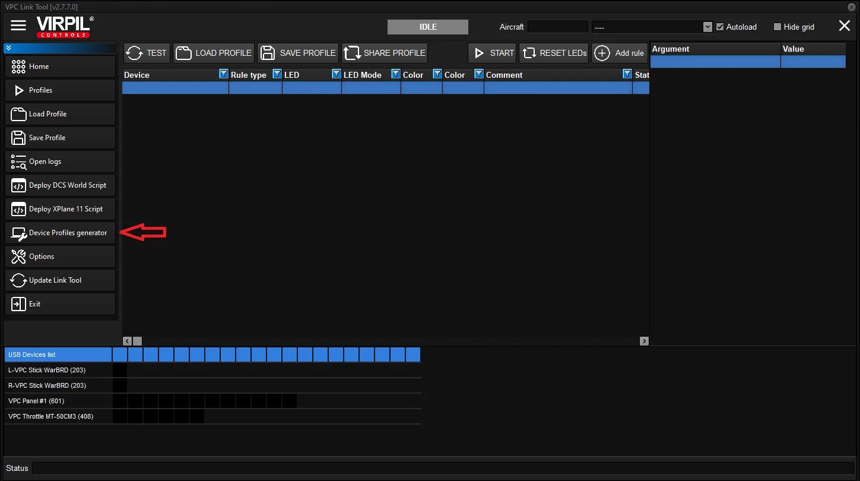The width and height of the screenshot is (860, 481).
Task: Focus the Aircraft input field
Action: click(x=558, y=27)
